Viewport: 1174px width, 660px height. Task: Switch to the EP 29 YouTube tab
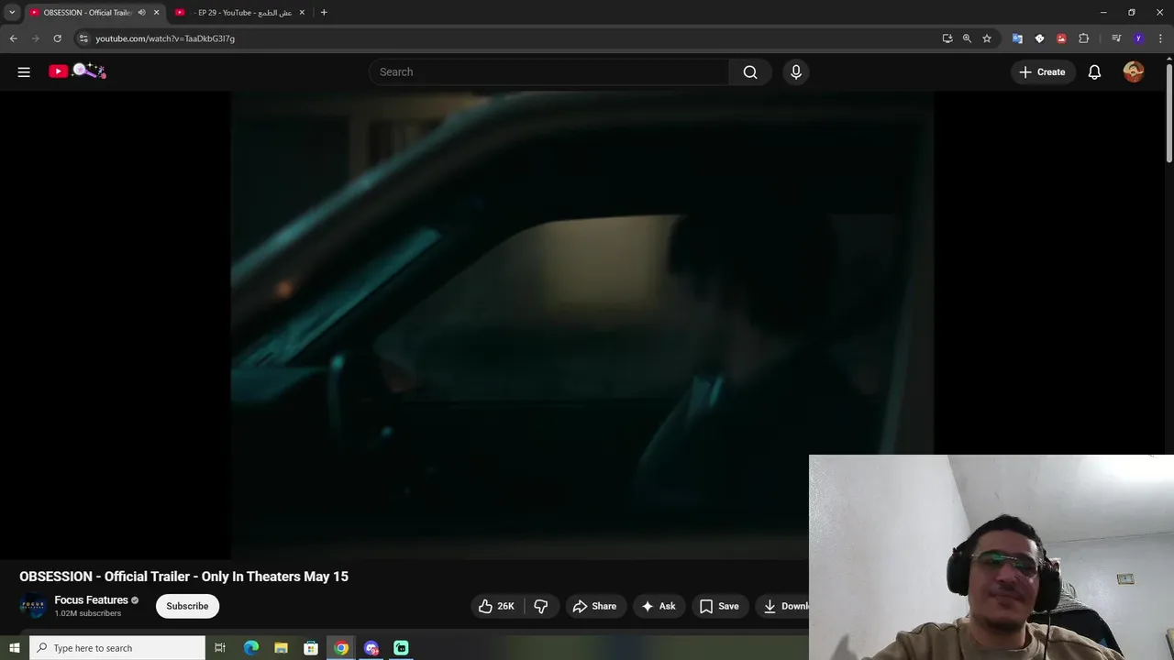click(238, 13)
